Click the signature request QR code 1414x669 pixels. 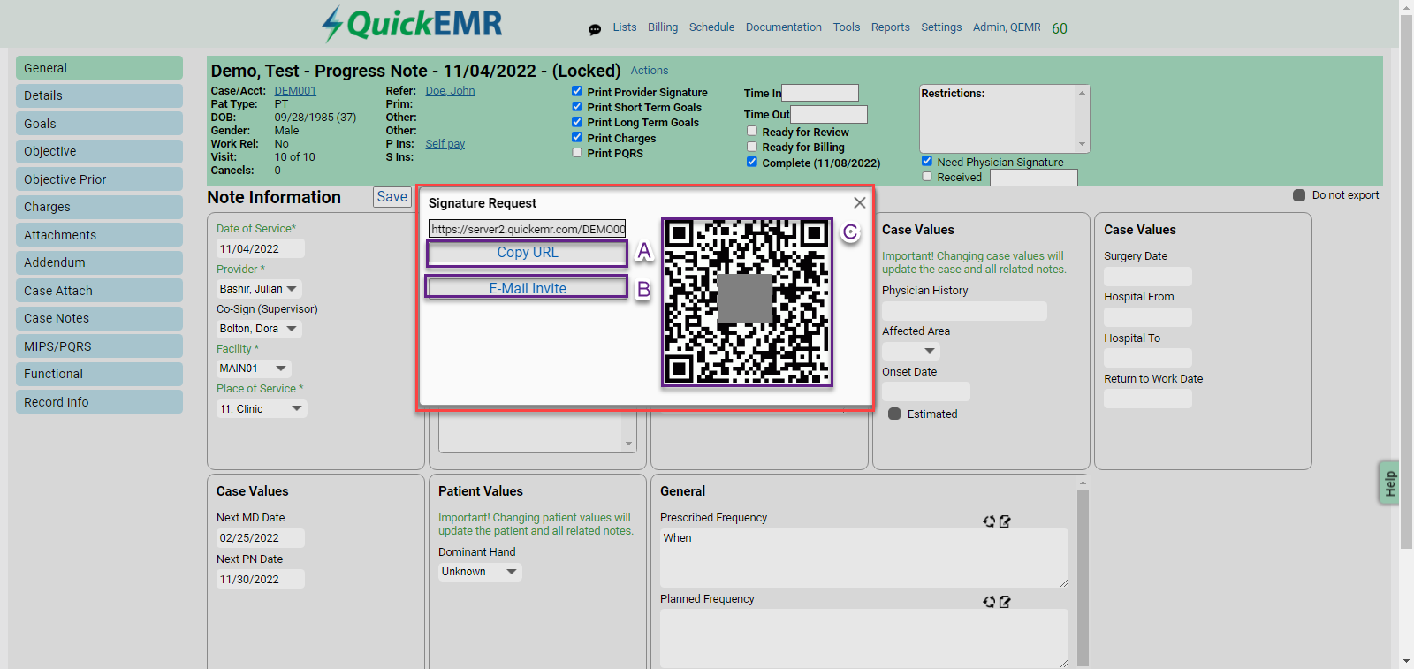[747, 302]
